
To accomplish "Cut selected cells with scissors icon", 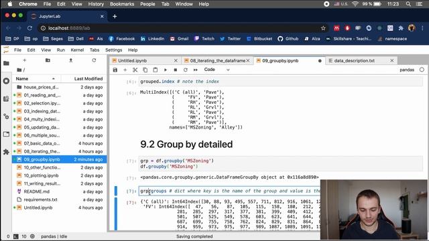I will click(x=135, y=70).
